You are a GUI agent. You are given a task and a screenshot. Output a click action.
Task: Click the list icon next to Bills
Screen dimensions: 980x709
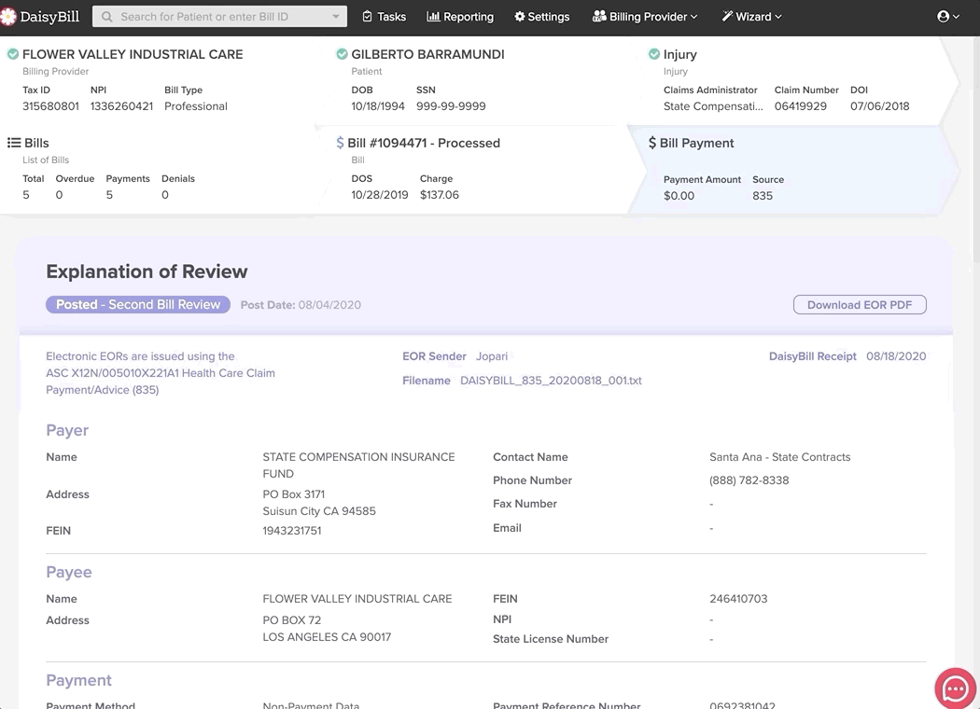click(x=14, y=143)
